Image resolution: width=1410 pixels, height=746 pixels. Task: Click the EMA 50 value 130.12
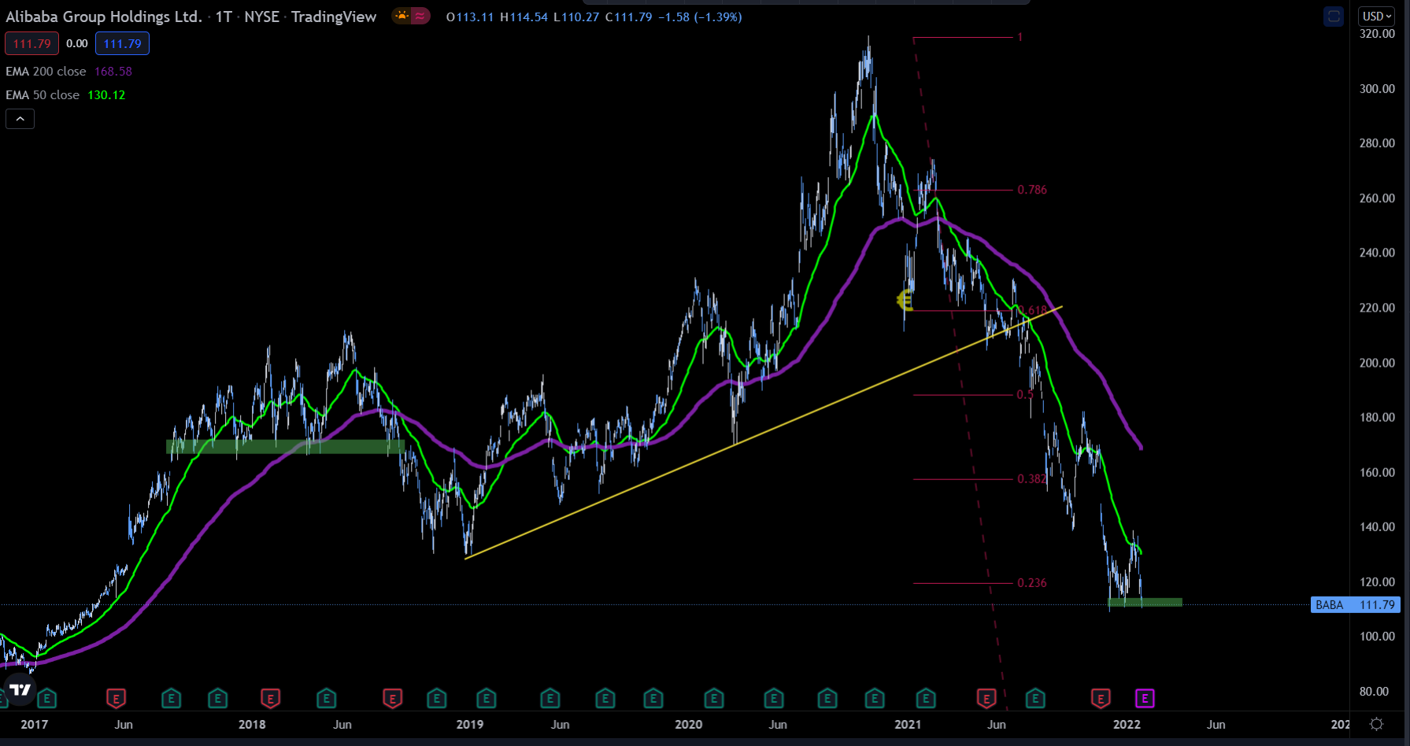click(106, 94)
